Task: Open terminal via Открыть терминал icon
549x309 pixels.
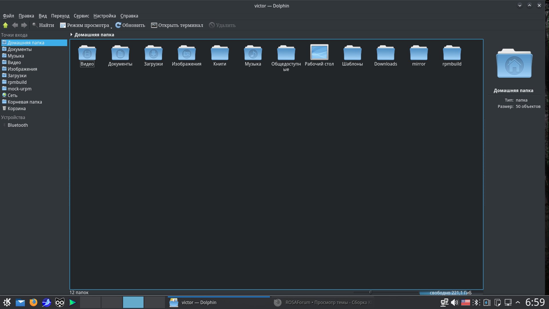Action: [x=154, y=25]
